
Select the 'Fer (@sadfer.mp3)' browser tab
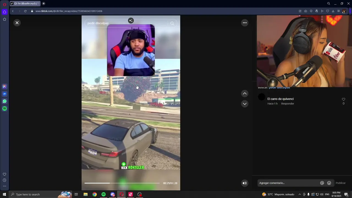coord(25,4)
